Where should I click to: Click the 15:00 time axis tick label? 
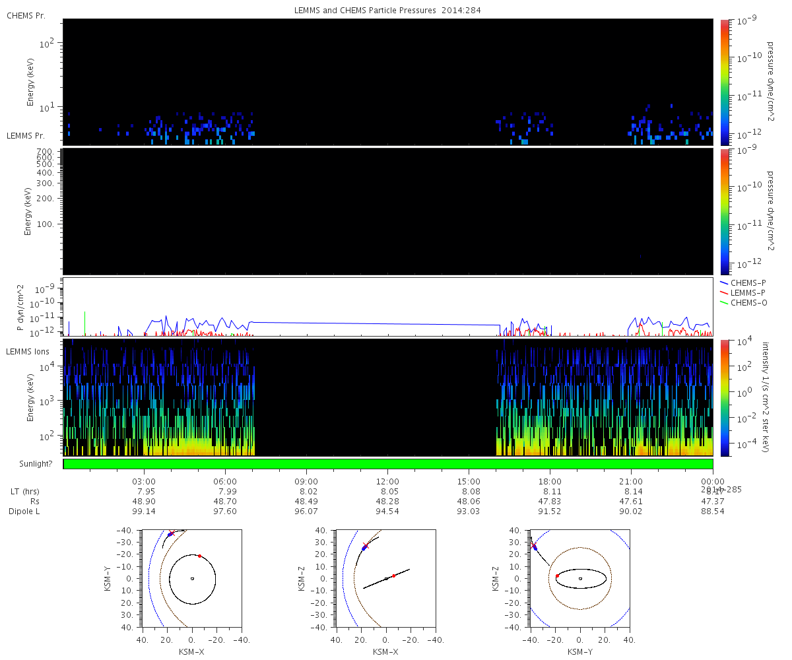click(469, 481)
